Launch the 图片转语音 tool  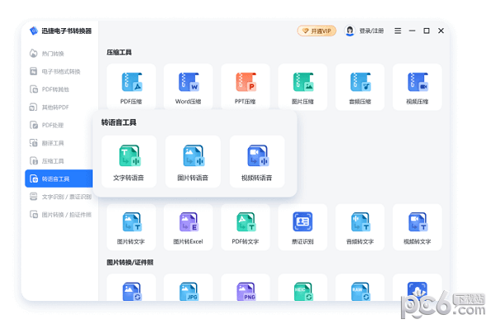click(193, 162)
